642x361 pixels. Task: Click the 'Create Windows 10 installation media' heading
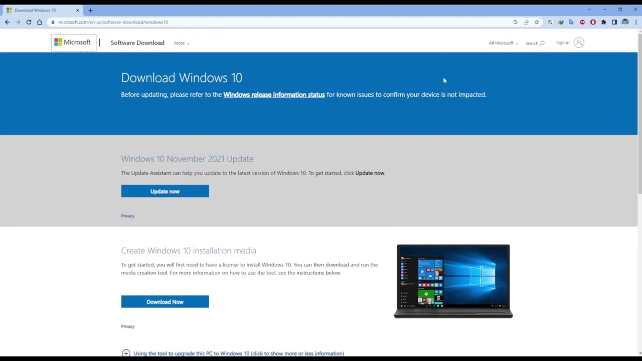pos(189,251)
